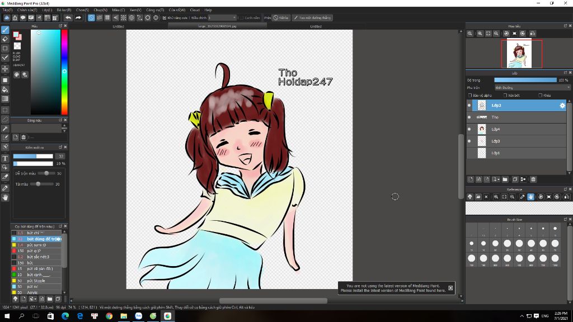This screenshot has width=573, height=322.
Task: Enable the circle snap icon
Action: (x=131, y=17)
